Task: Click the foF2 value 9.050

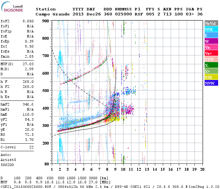Action: click(x=28, y=21)
